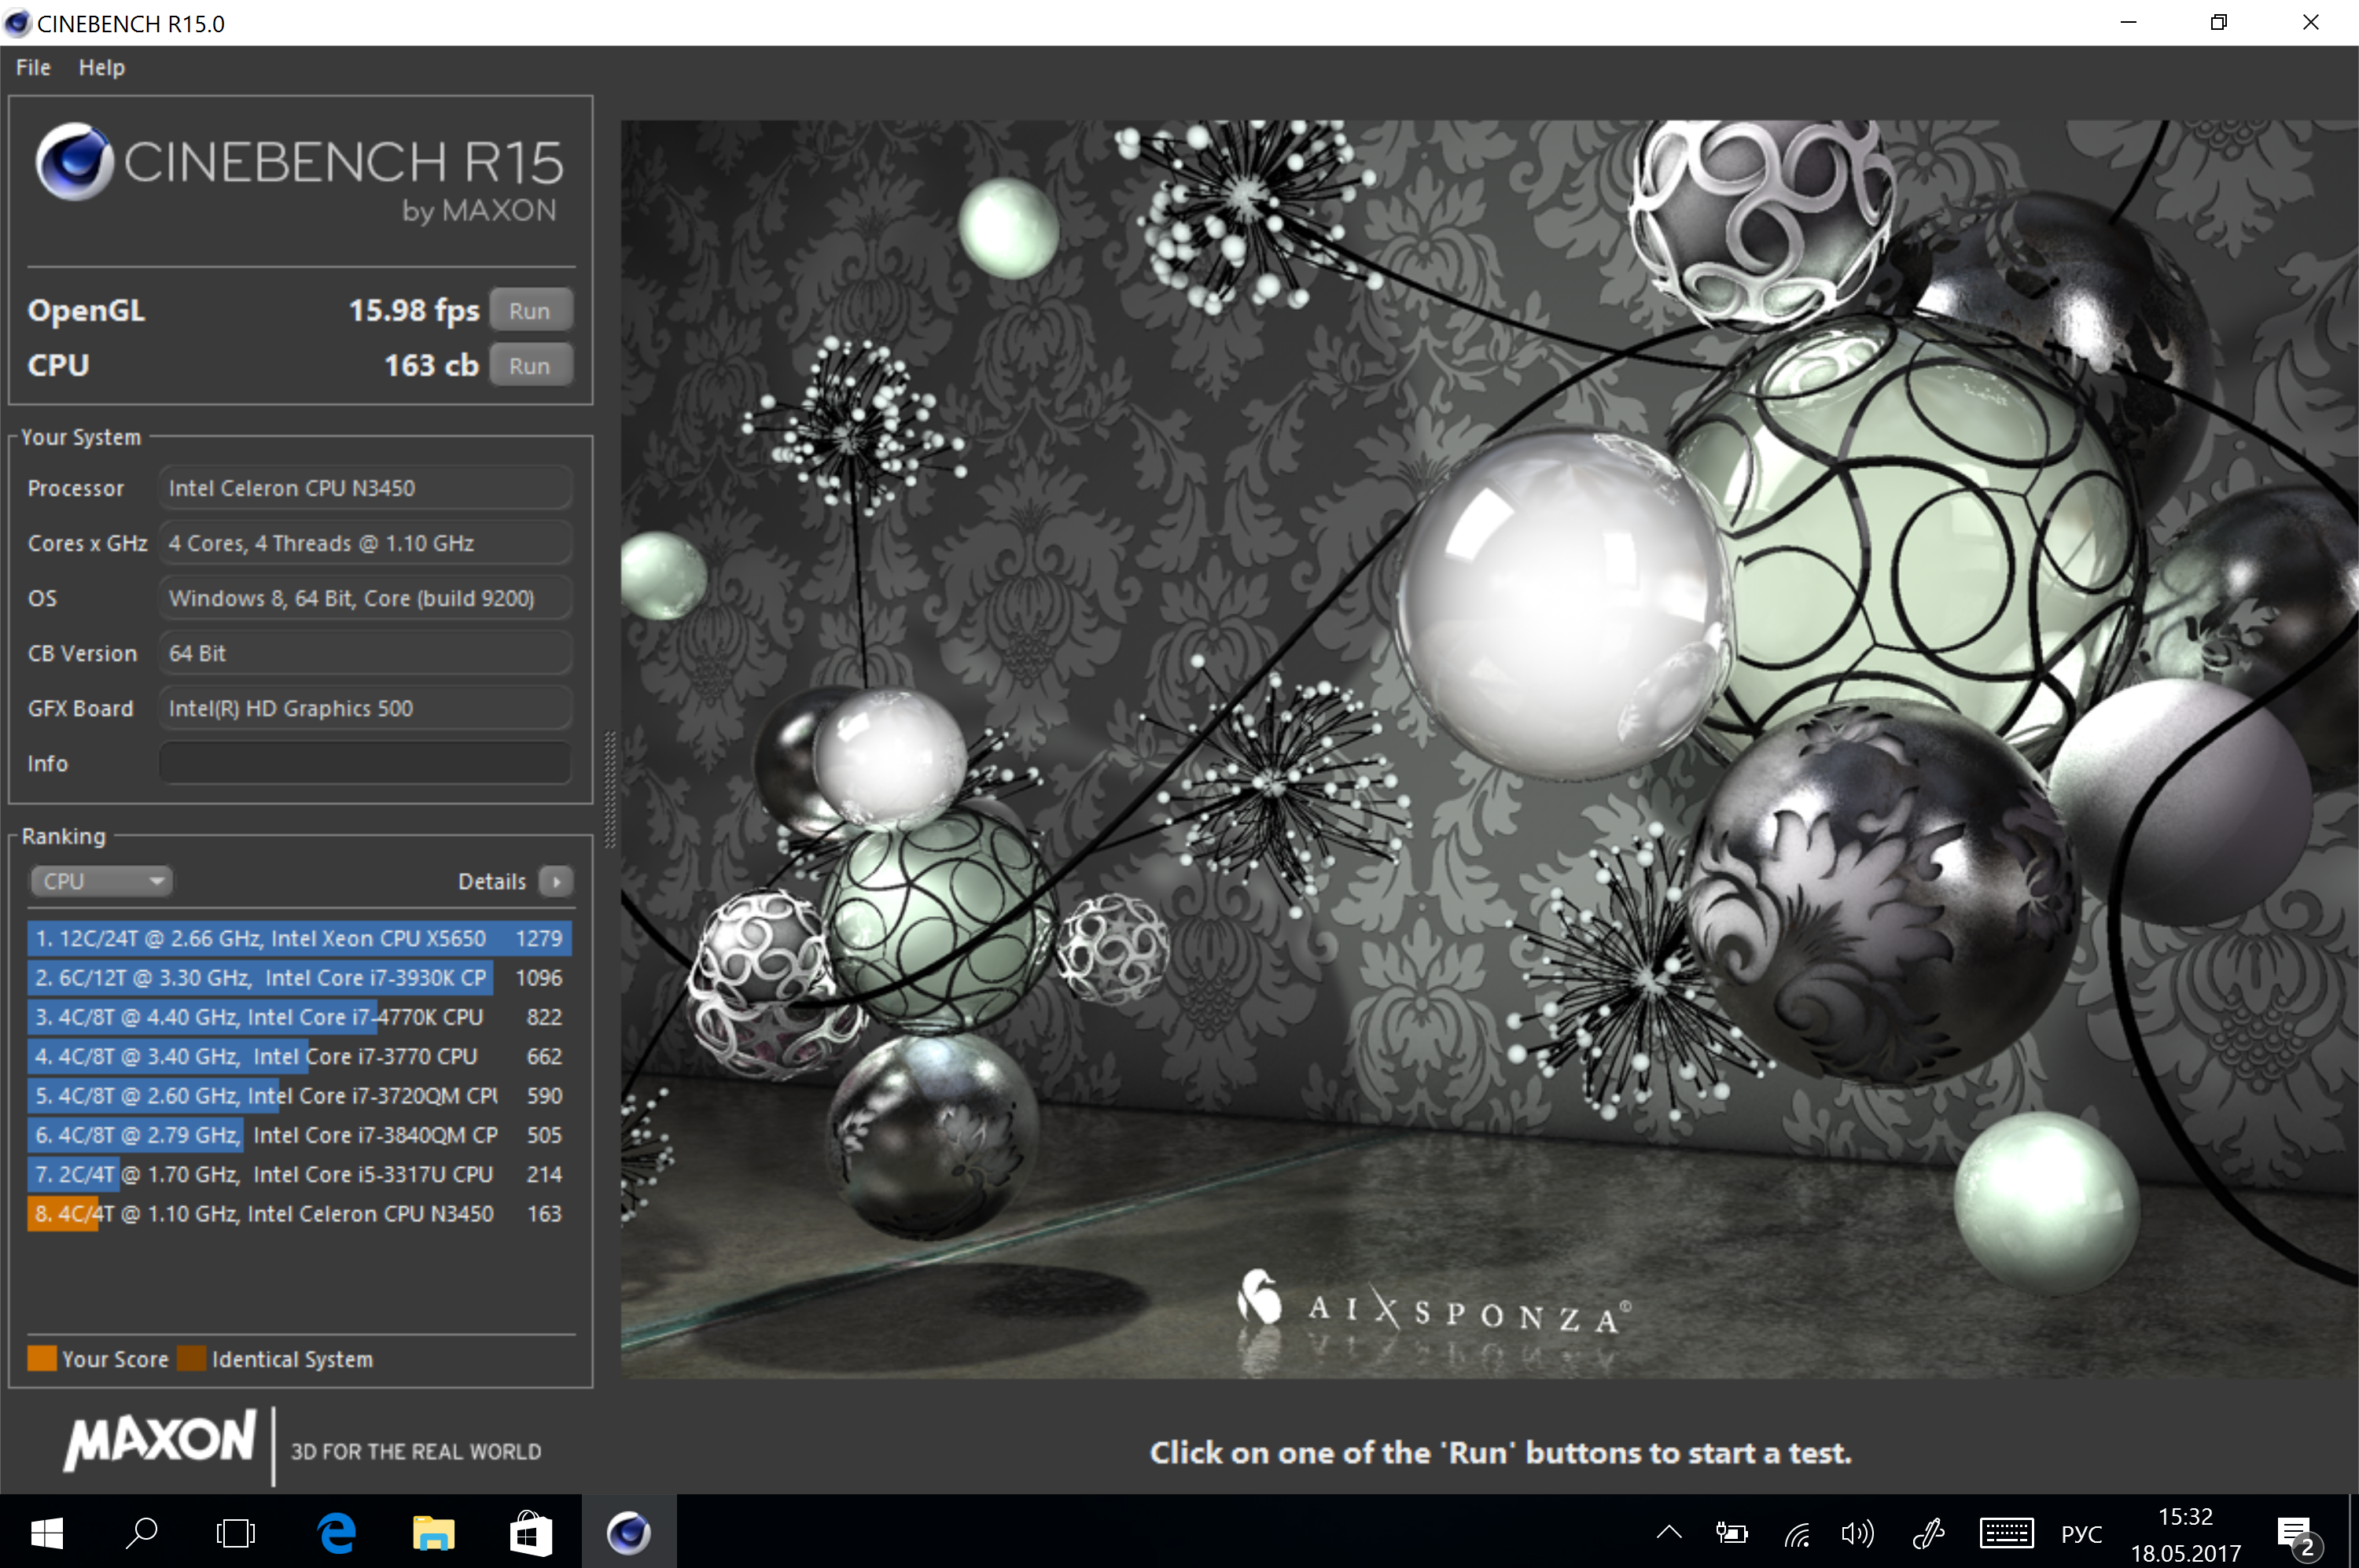Open the Help menu

click(102, 67)
